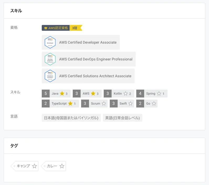Click the level 5 box beside Java
The height and width of the screenshot is (185, 209).
tap(46, 94)
